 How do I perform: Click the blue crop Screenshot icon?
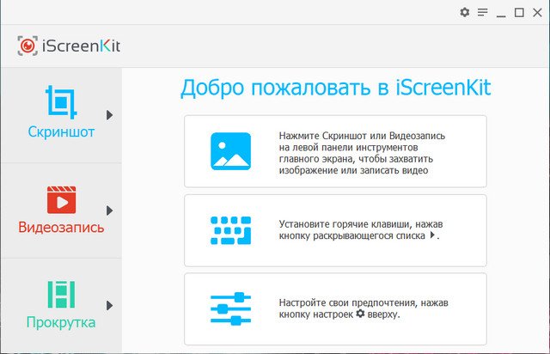[61, 102]
